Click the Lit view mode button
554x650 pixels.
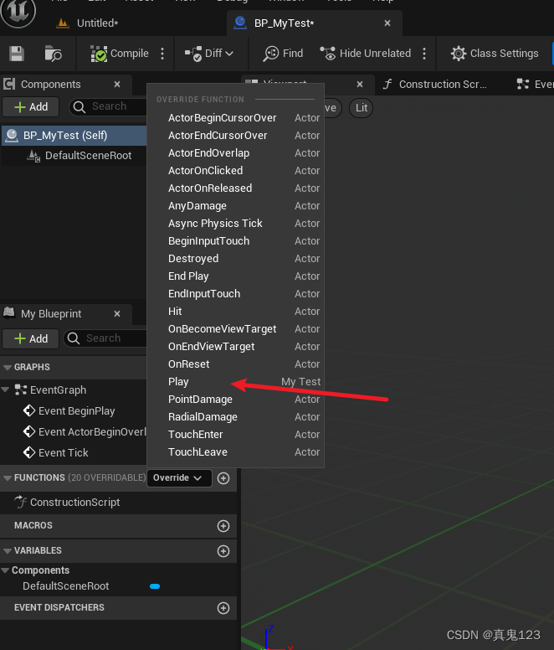click(x=362, y=108)
